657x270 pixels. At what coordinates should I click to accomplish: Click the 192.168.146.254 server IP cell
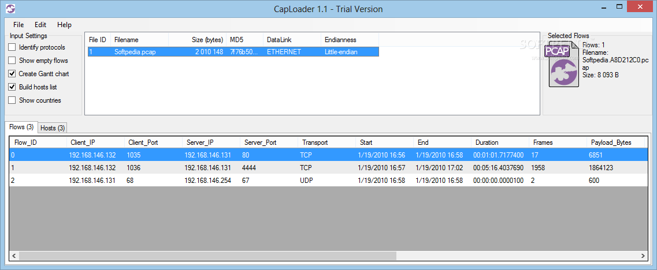click(208, 181)
